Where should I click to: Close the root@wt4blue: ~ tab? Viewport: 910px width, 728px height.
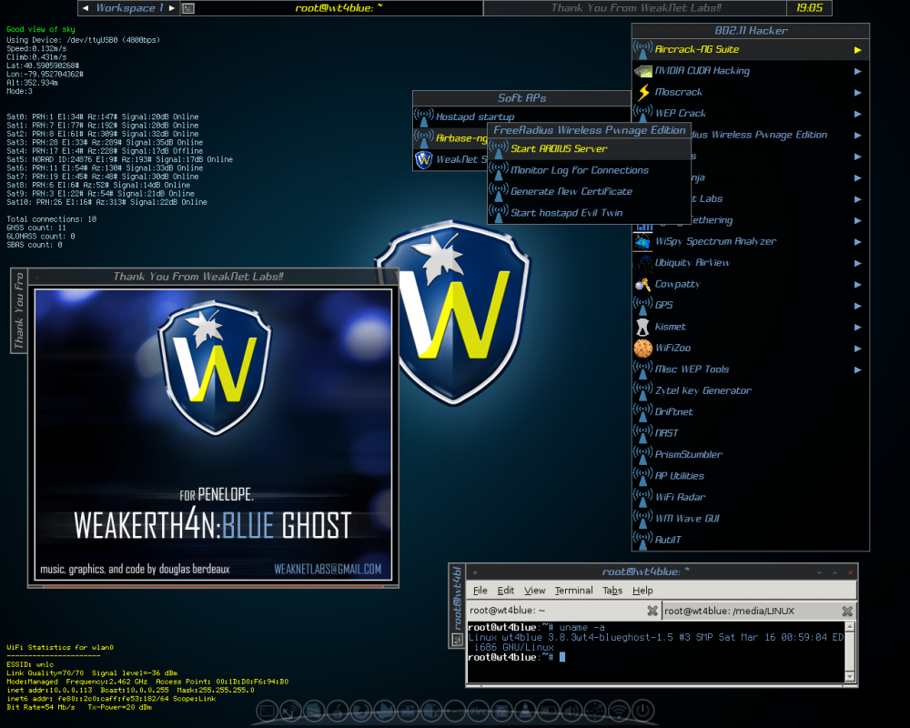pyautogui.click(x=652, y=611)
